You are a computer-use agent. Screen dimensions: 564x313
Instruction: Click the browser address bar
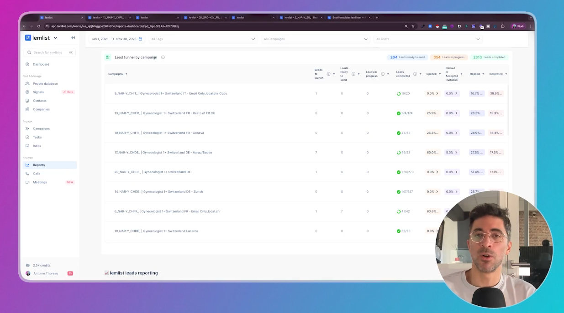[x=224, y=26]
